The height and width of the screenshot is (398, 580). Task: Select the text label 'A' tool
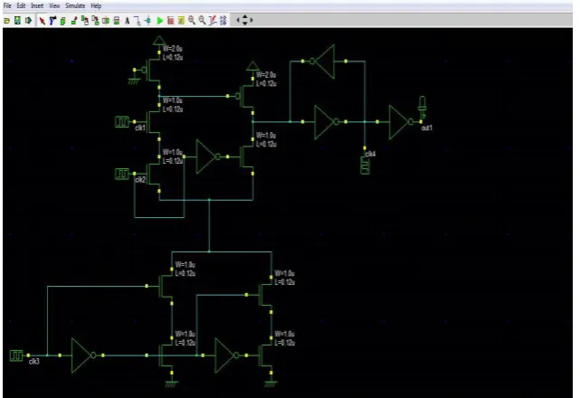(128, 21)
